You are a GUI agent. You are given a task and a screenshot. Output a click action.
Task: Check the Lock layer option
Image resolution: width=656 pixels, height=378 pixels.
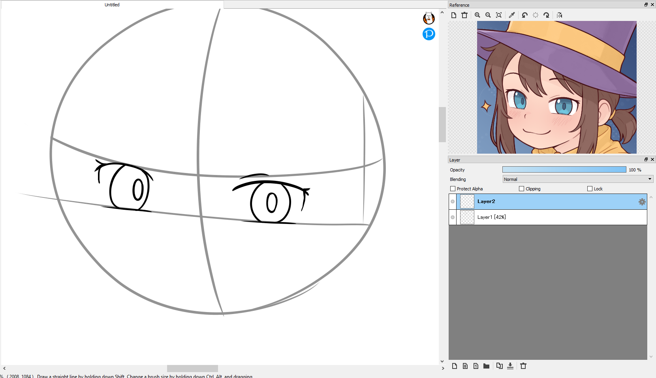pyautogui.click(x=590, y=189)
